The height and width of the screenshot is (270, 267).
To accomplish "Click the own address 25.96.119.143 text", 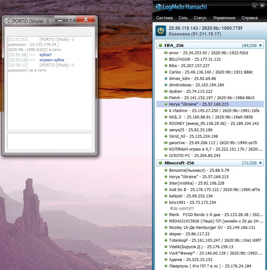I will (x=183, y=28).
